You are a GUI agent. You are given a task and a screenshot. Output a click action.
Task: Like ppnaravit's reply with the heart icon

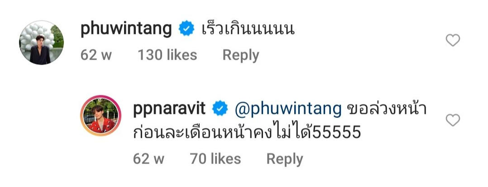453,120
